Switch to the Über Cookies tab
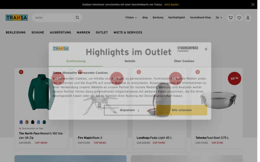 point(184,61)
